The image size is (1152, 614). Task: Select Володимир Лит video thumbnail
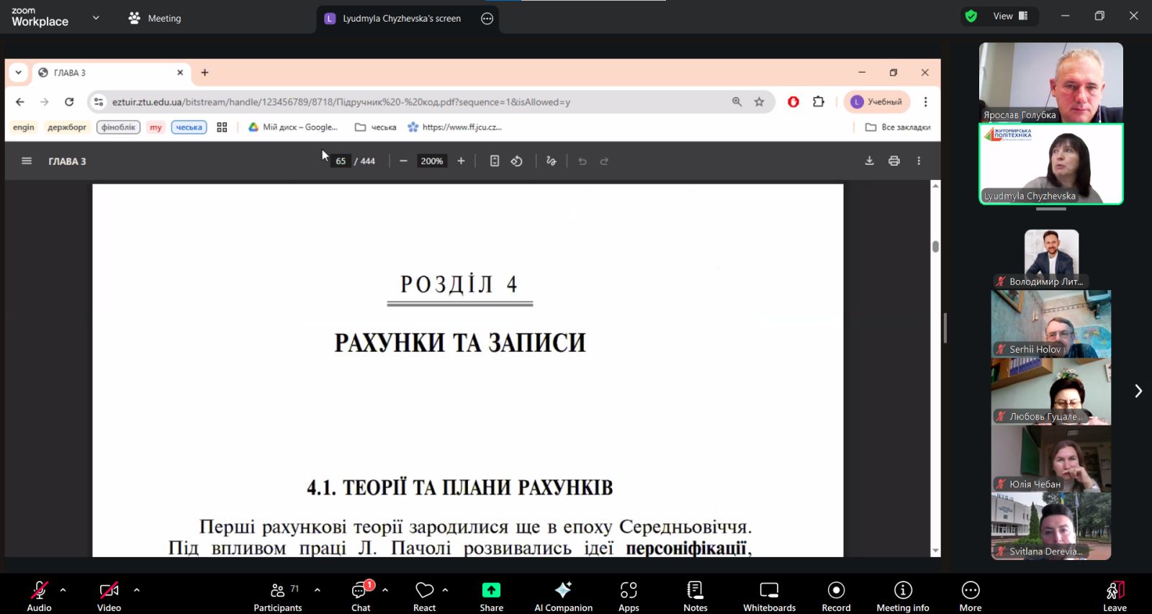tap(1051, 258)
